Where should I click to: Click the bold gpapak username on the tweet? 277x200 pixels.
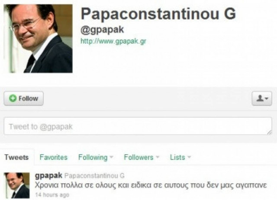pyautogui.click(x=48, y=176)
